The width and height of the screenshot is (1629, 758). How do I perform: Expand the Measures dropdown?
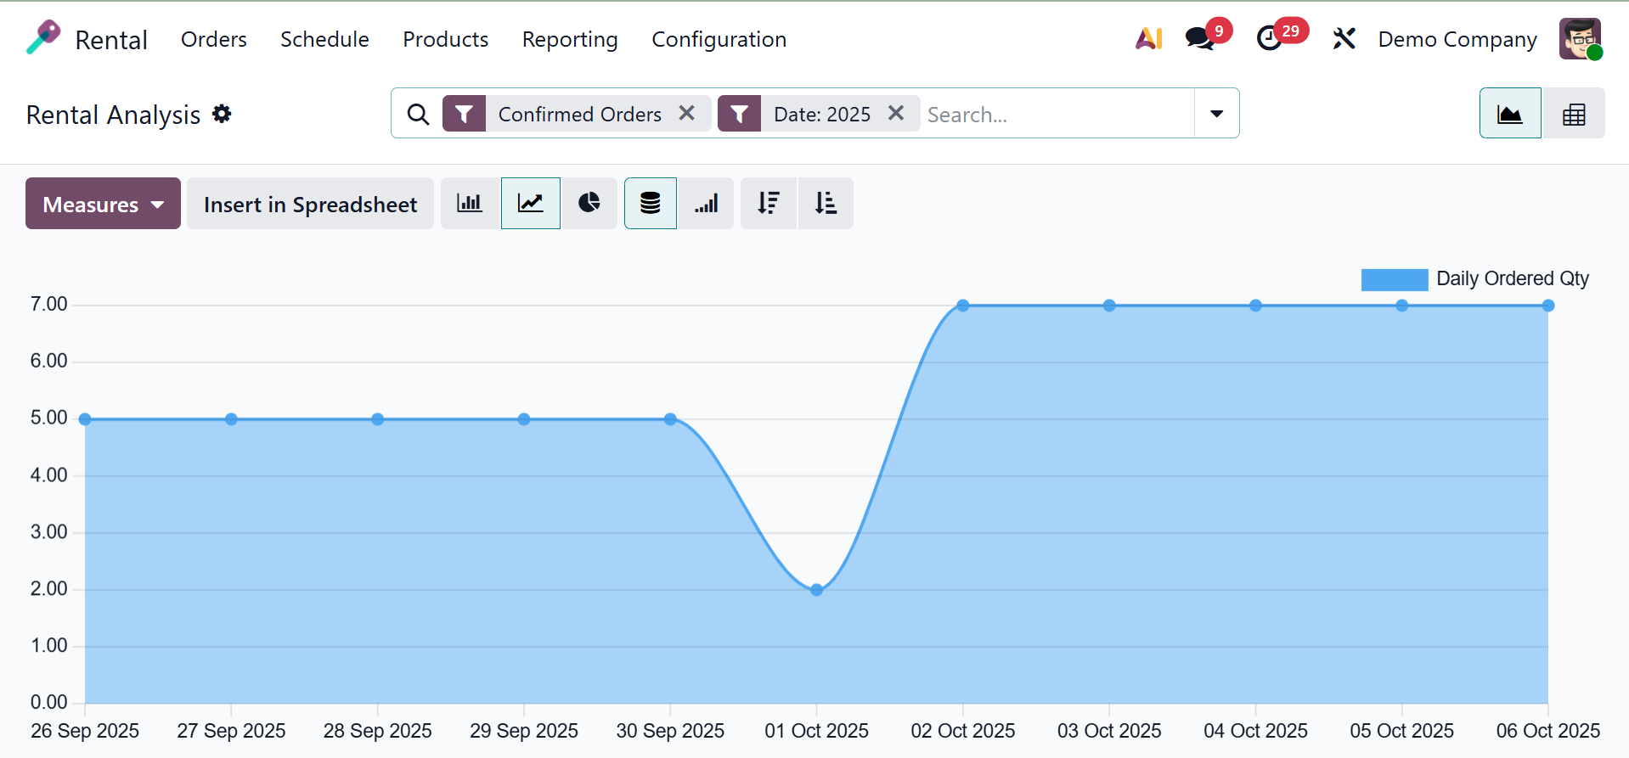[103, 204]
